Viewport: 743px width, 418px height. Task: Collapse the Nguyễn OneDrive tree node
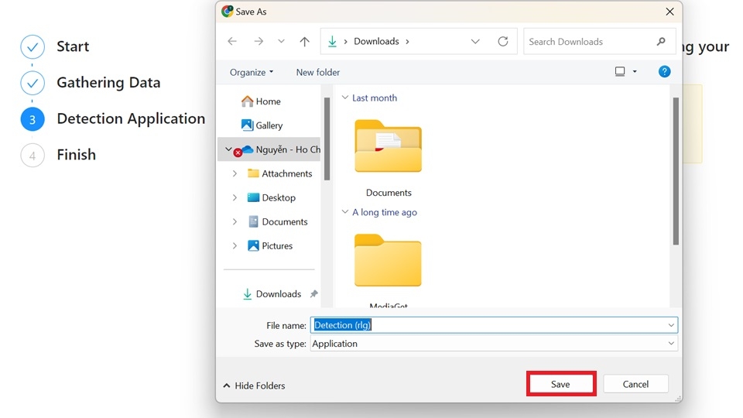point(228,149)
